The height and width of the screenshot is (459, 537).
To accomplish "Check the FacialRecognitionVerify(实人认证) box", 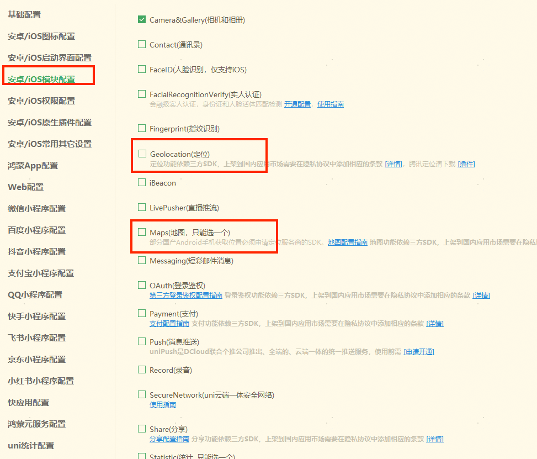I will [x=142, y=94].
